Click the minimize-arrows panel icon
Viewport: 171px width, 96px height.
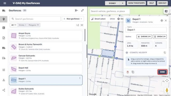click(82, 10)
